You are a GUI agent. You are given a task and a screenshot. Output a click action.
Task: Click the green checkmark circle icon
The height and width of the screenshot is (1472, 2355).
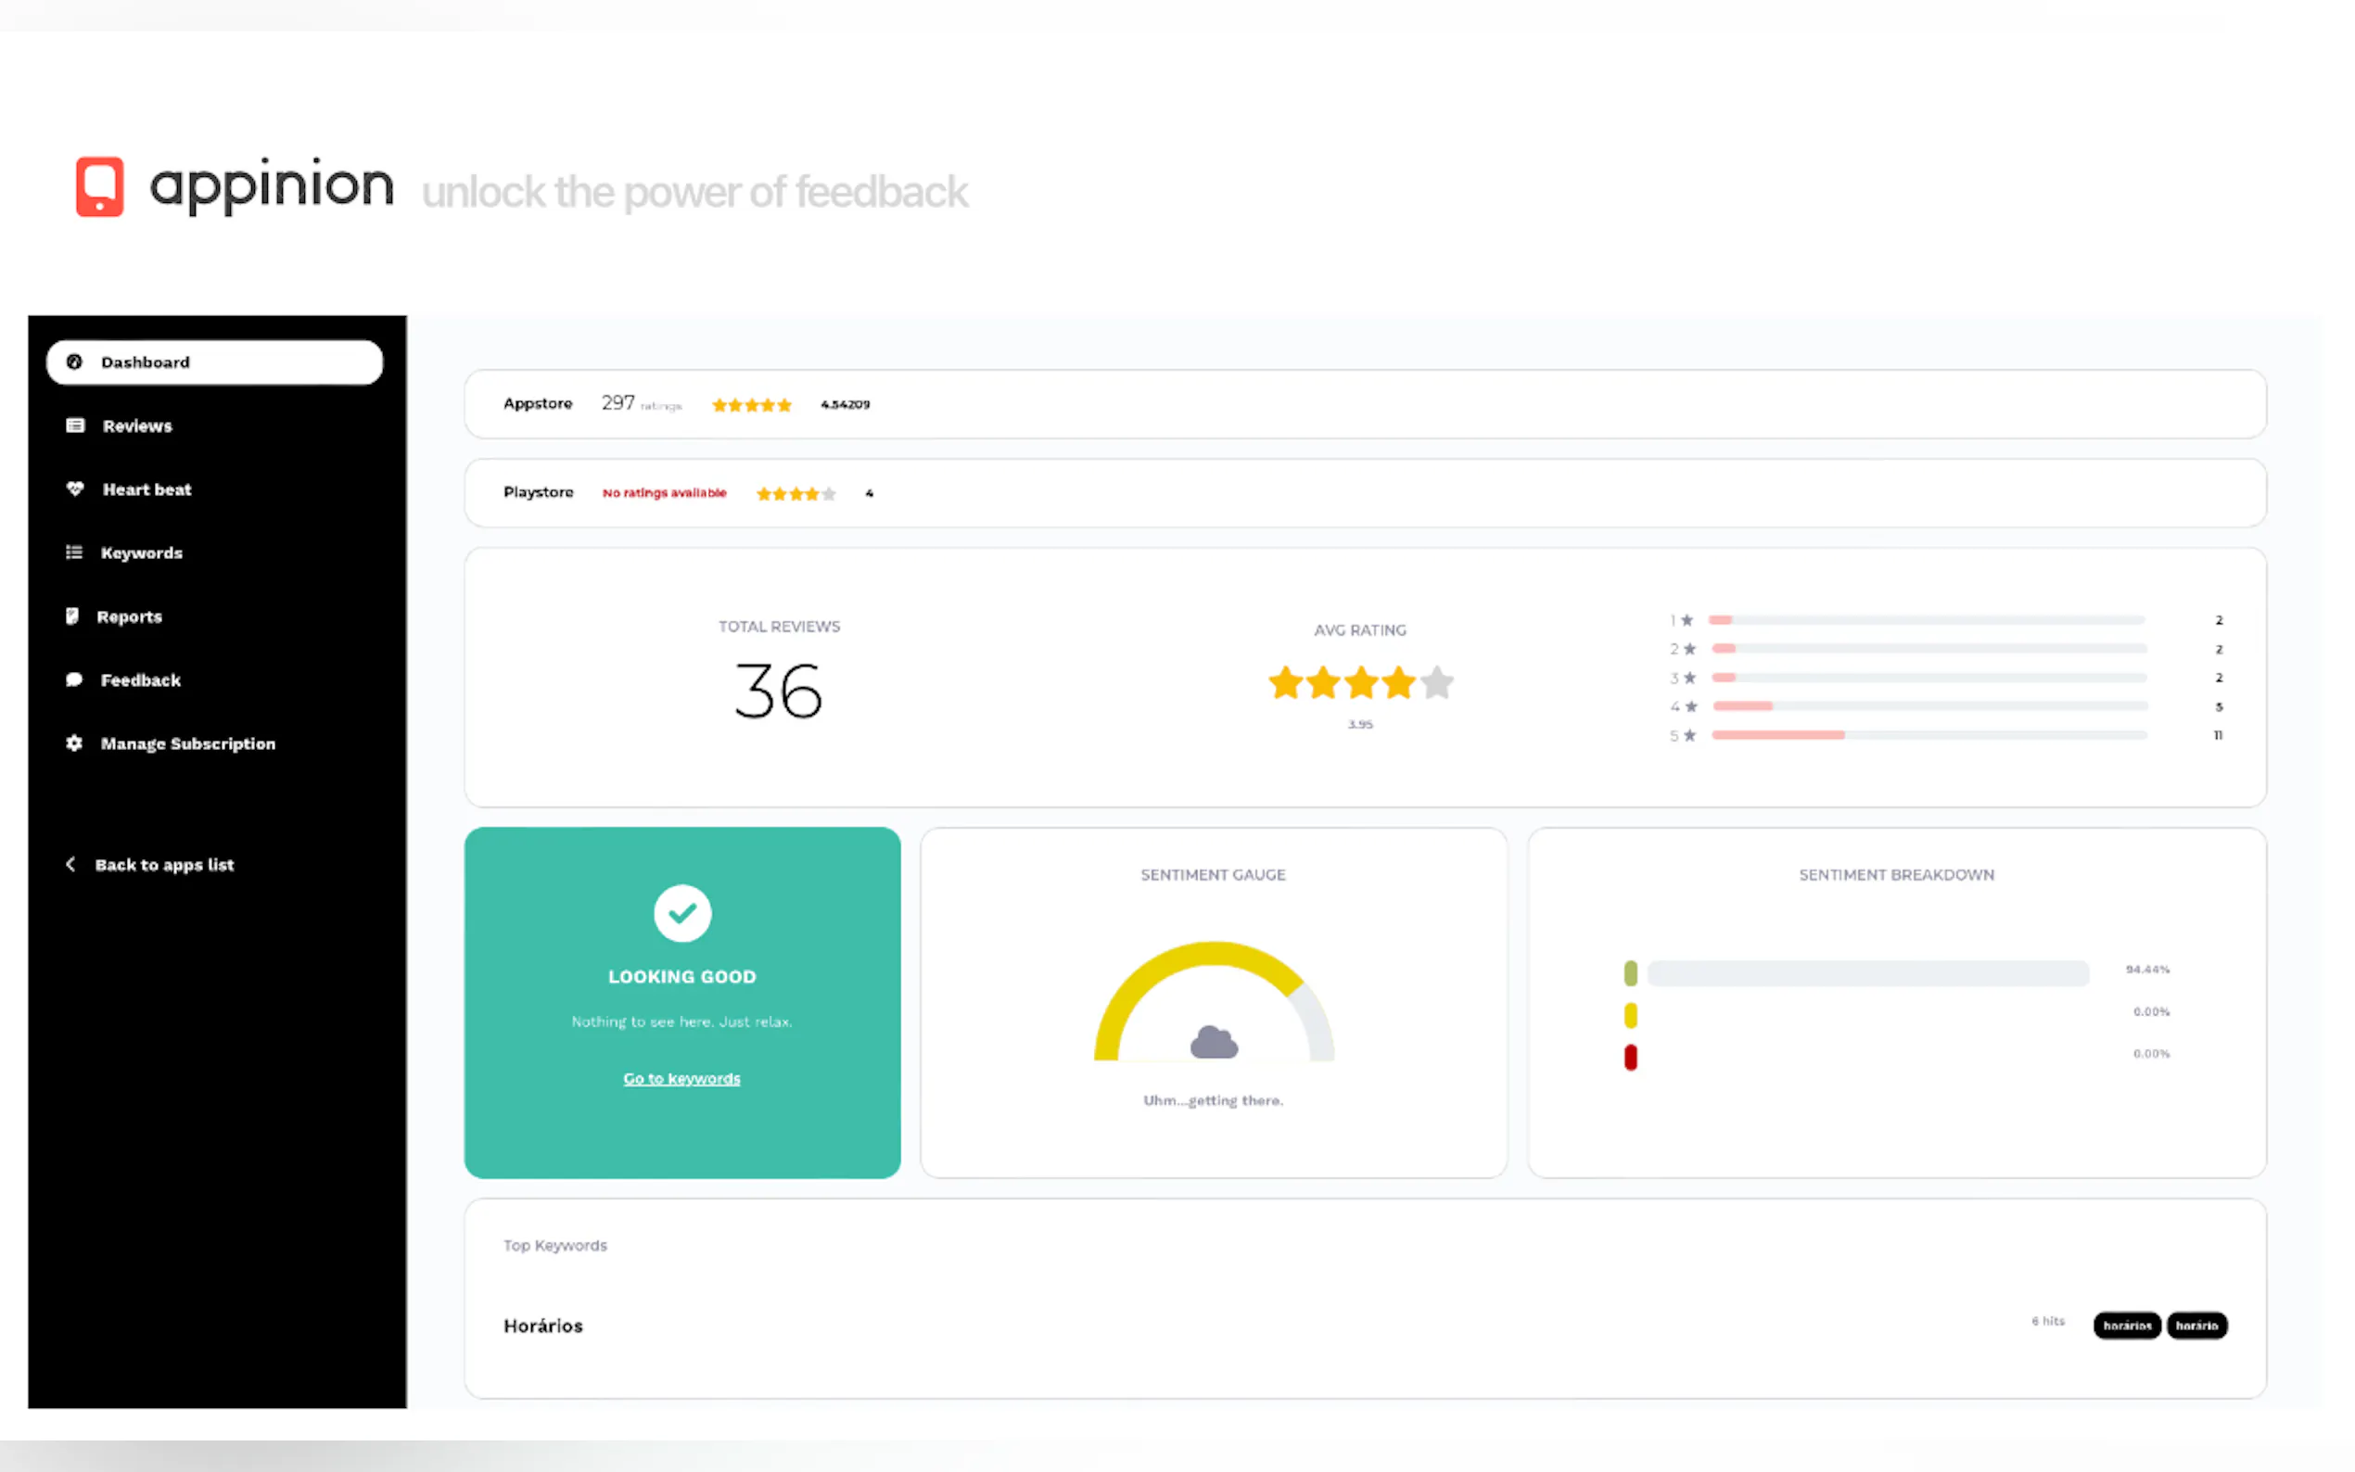coord(681,913)
